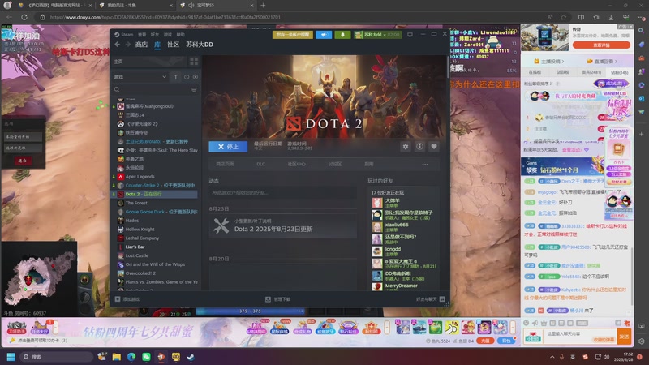Open the Steam menu in the title bar
Viewport: 649px width, 365px height.
(x=124, y=35)
